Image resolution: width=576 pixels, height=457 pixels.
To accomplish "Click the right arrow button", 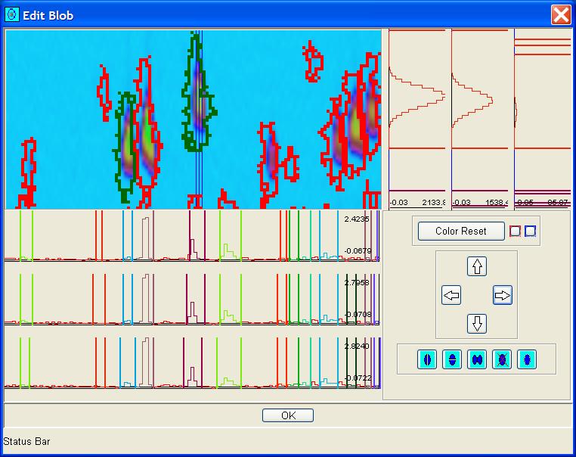I will tap(503, 296).
